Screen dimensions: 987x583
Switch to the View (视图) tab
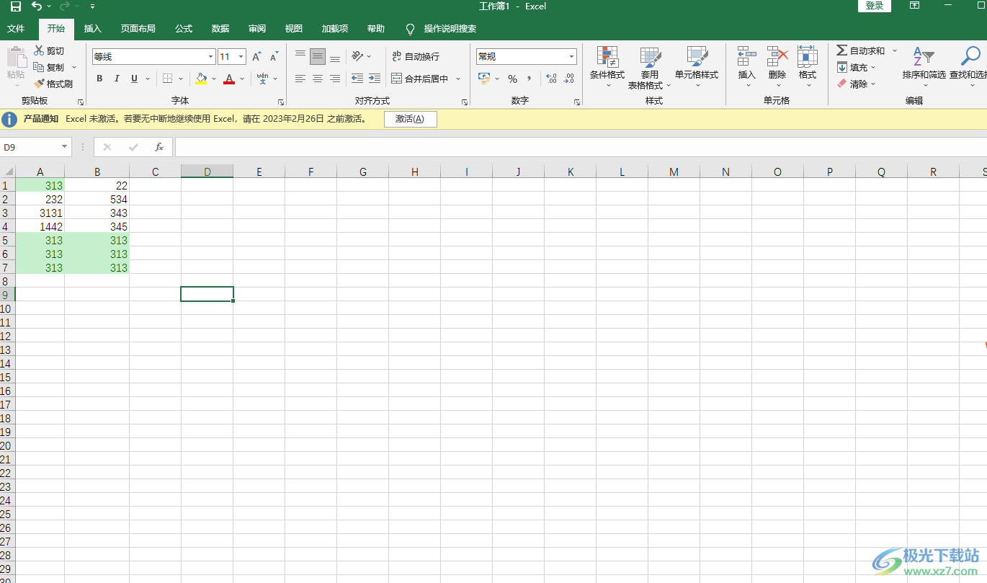tap(294, 29)
